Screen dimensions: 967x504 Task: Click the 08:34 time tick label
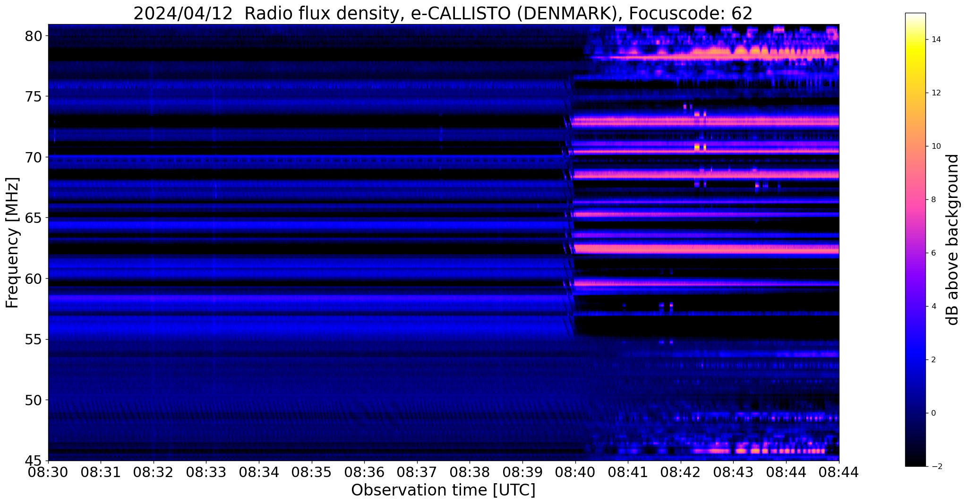pyautogui.click(x=259, y=471)
